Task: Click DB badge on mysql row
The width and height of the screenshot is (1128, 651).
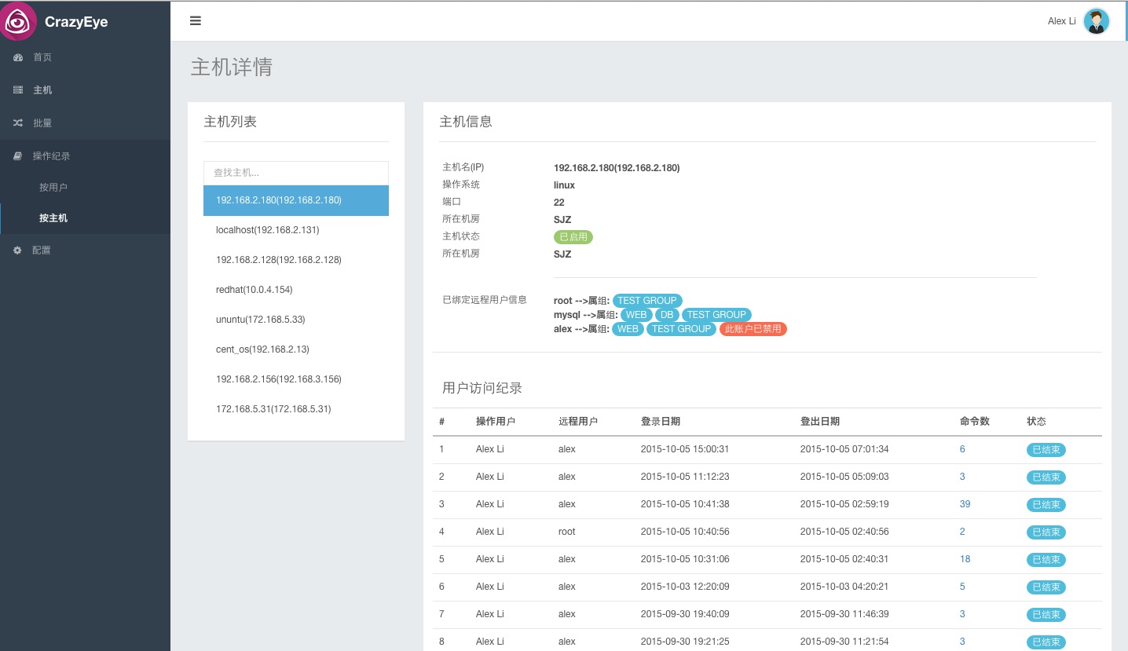Action: click(668, 315)
